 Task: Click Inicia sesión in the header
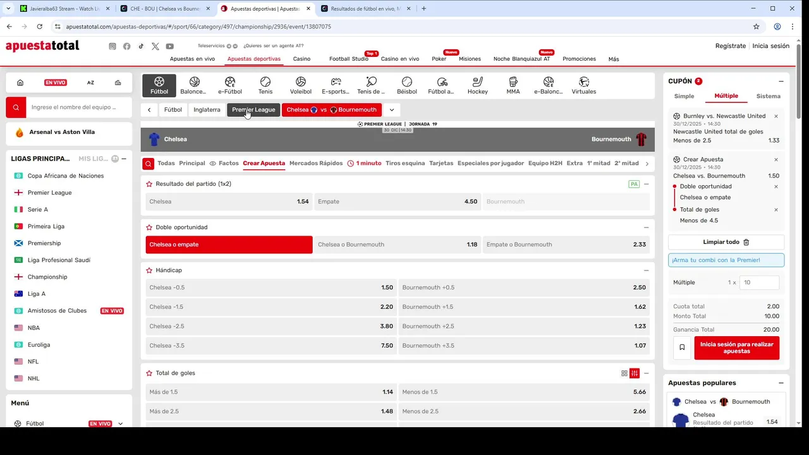click(770, 46)
